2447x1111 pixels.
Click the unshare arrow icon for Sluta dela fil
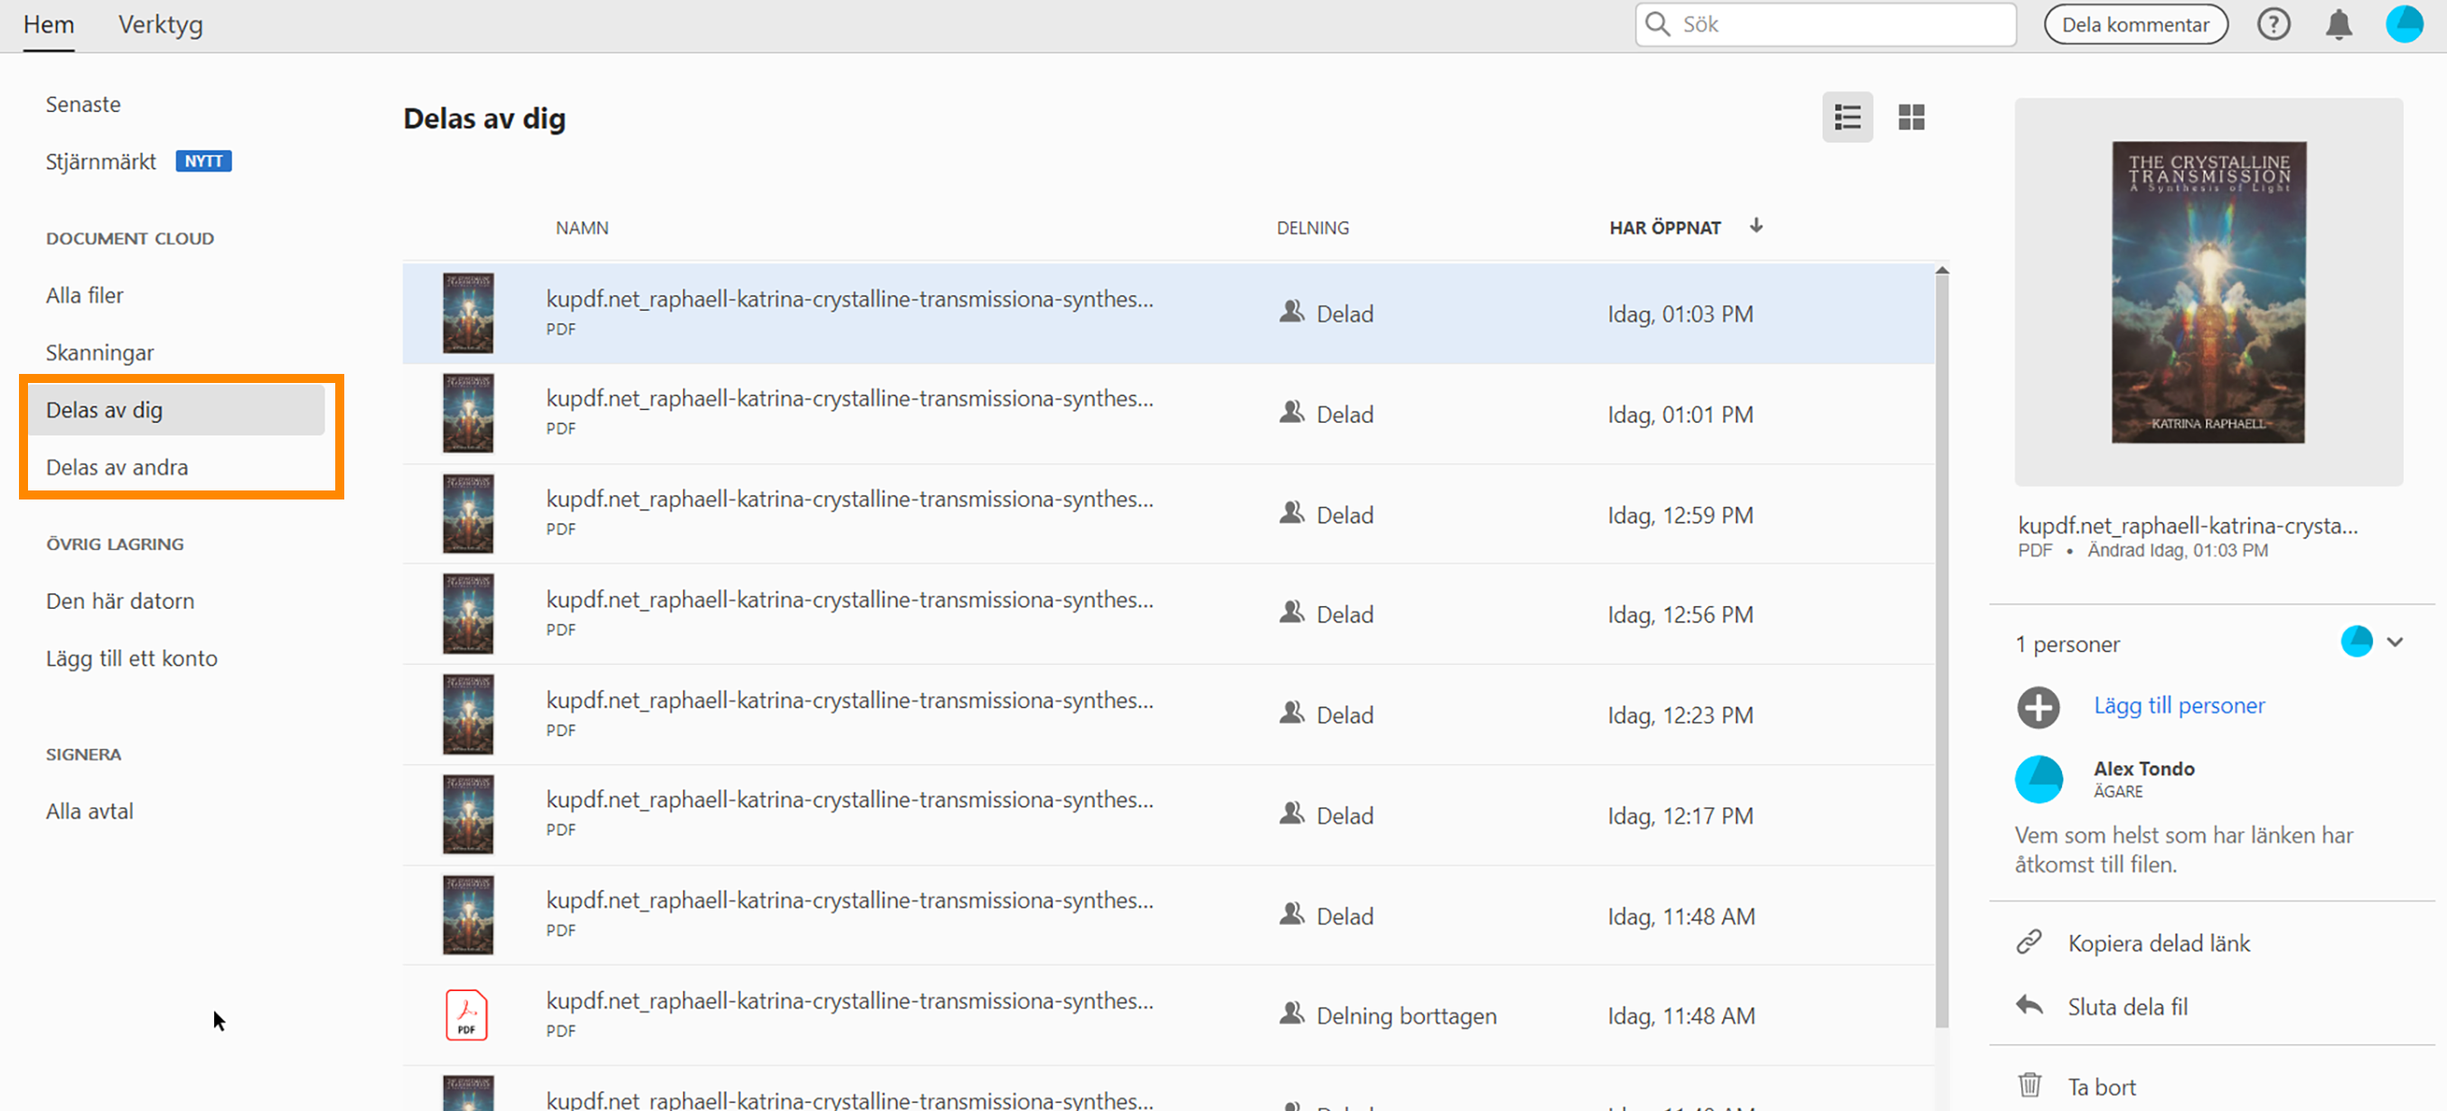point(2029,1005)
